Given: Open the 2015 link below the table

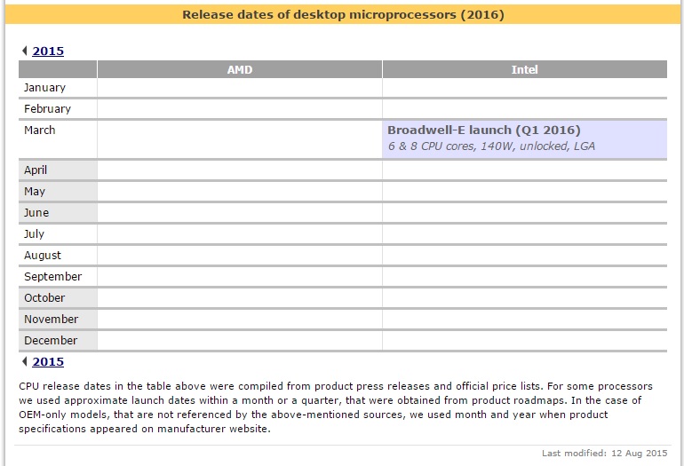Looking at the screenshot, I should click(x=48, y=362).
